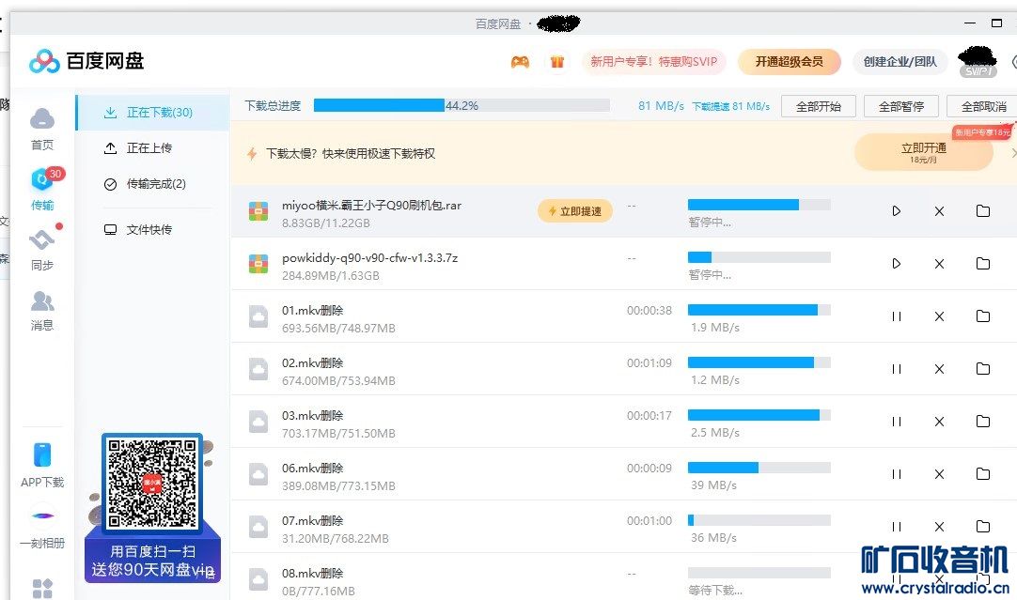Open the 同步 sync icon in sidebar
This screenshot has width=1017, height=600.
click(42, 239)
